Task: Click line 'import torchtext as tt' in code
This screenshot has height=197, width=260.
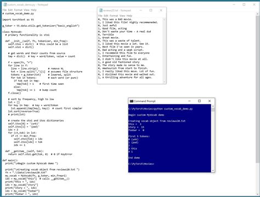Action: 18,20
